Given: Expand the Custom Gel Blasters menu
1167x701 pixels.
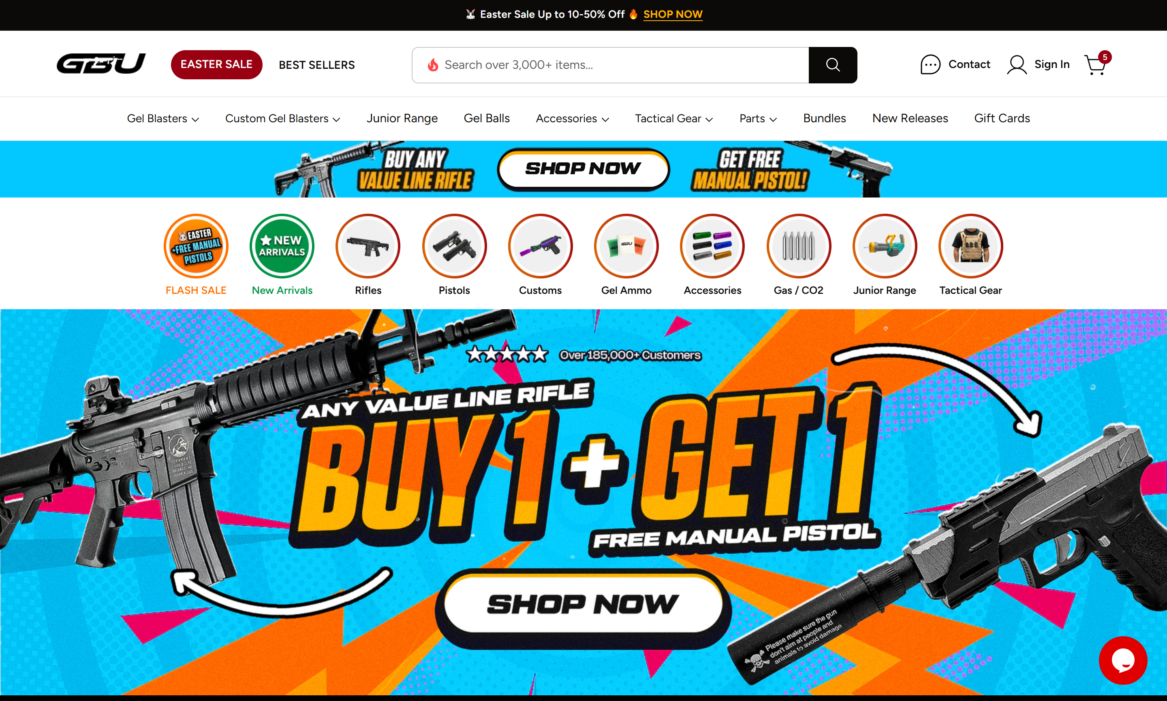Looking at the screenshot, I should (x=282, y=119).
